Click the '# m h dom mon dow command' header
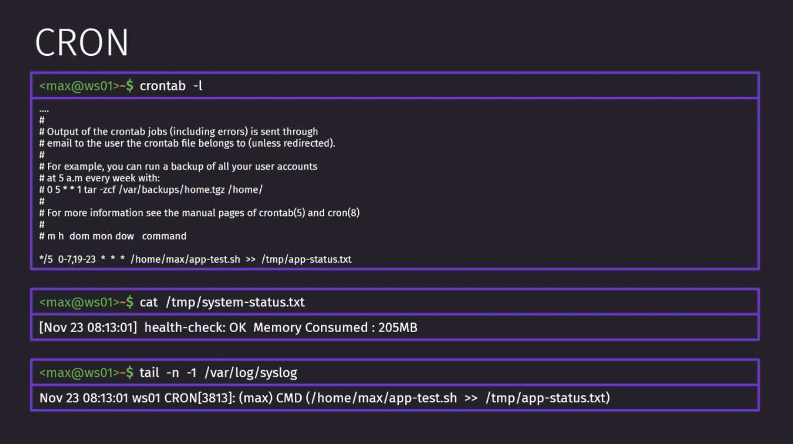The image size is (793, 444). [113, 236]
